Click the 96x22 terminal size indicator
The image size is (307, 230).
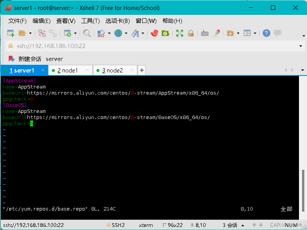(x=172, y=225)
